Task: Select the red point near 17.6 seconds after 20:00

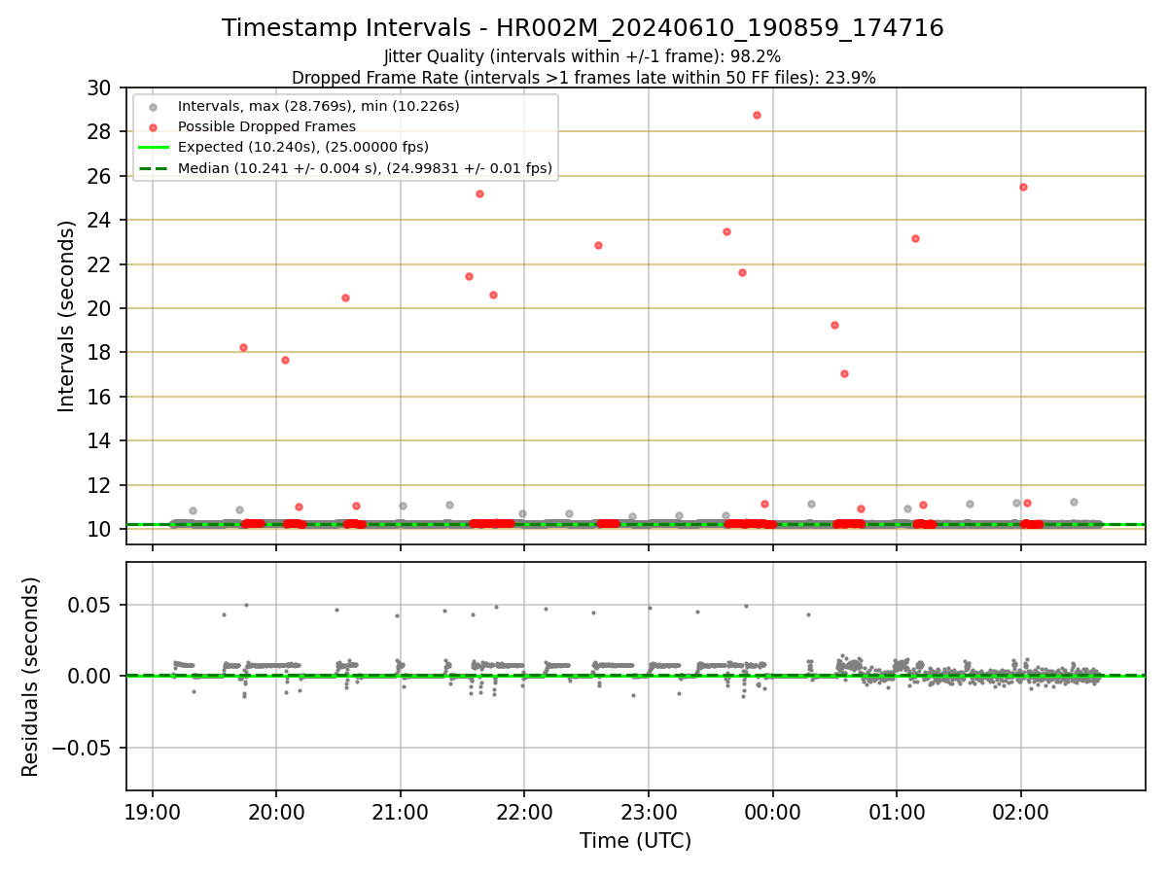Action: point(285,360)
